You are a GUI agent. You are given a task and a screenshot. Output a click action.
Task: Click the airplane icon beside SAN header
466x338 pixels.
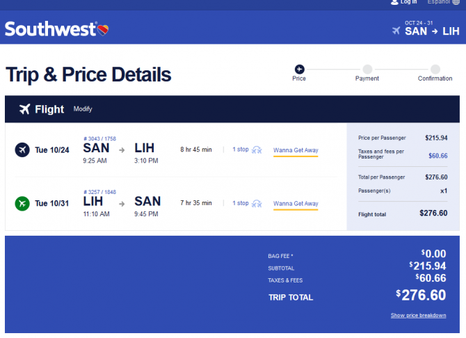pyautogui.click(x=396, y=31)
